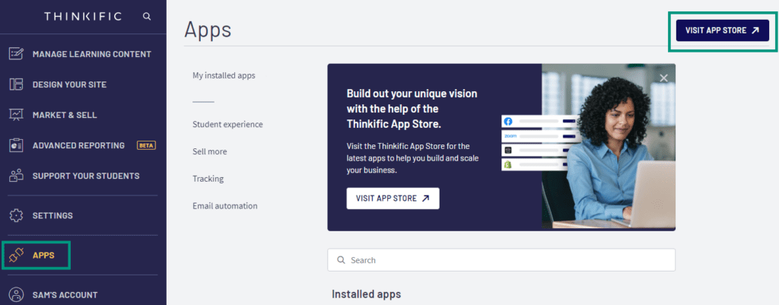Click the Apps plug icon in sidebar
Viewport: 779px width, 305px height.
(x=17, y=255)
